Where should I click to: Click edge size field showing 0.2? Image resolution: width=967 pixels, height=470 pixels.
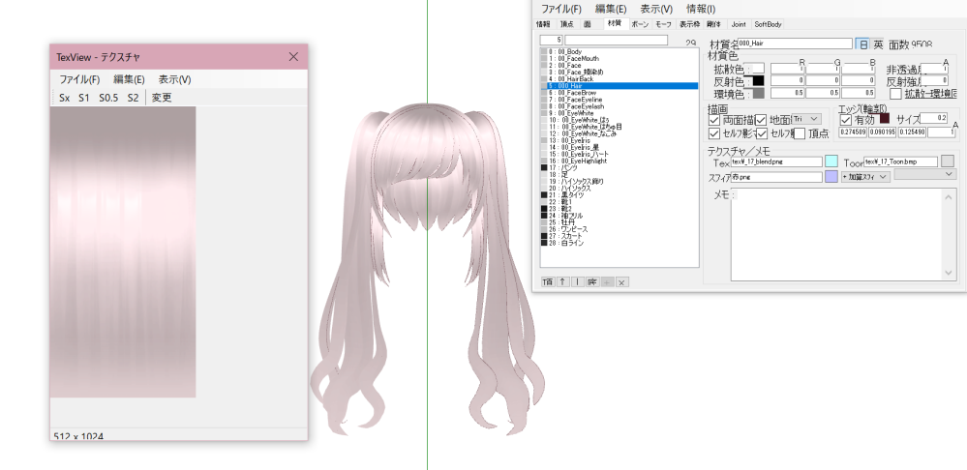933,118
